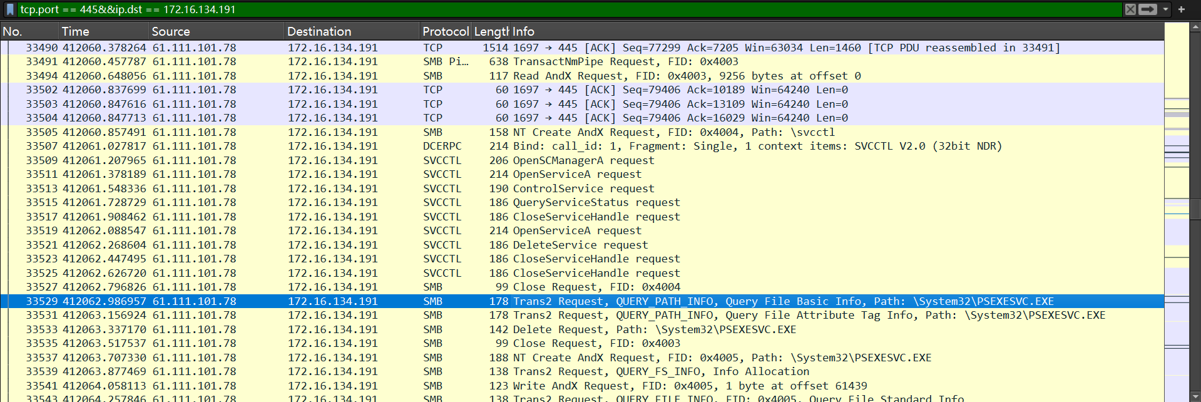The height and width of the screenshot is (402, 1201).
Task: Select packet 33504 ACK with Ack=16029
Action: pos(582,118)
